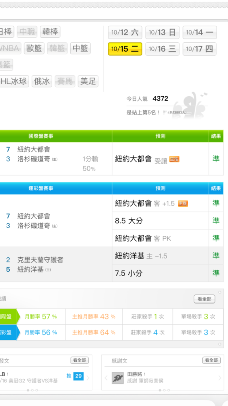The height and width of the screenshot is (406, 228).
Task: Show next 感謝文 with right chevron
Action: pos(219,378)
